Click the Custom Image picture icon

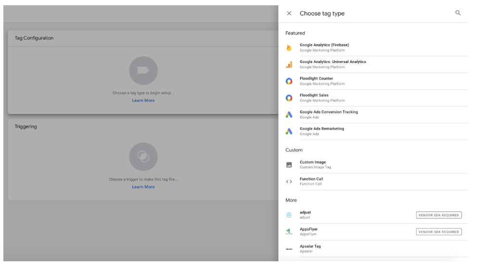pos(289,165)
